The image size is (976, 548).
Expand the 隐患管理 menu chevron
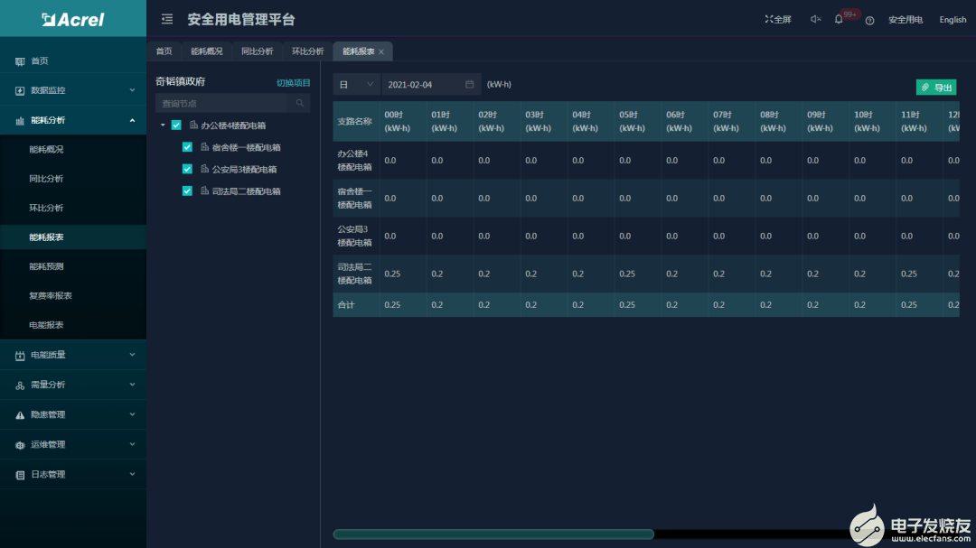[132, 414]
